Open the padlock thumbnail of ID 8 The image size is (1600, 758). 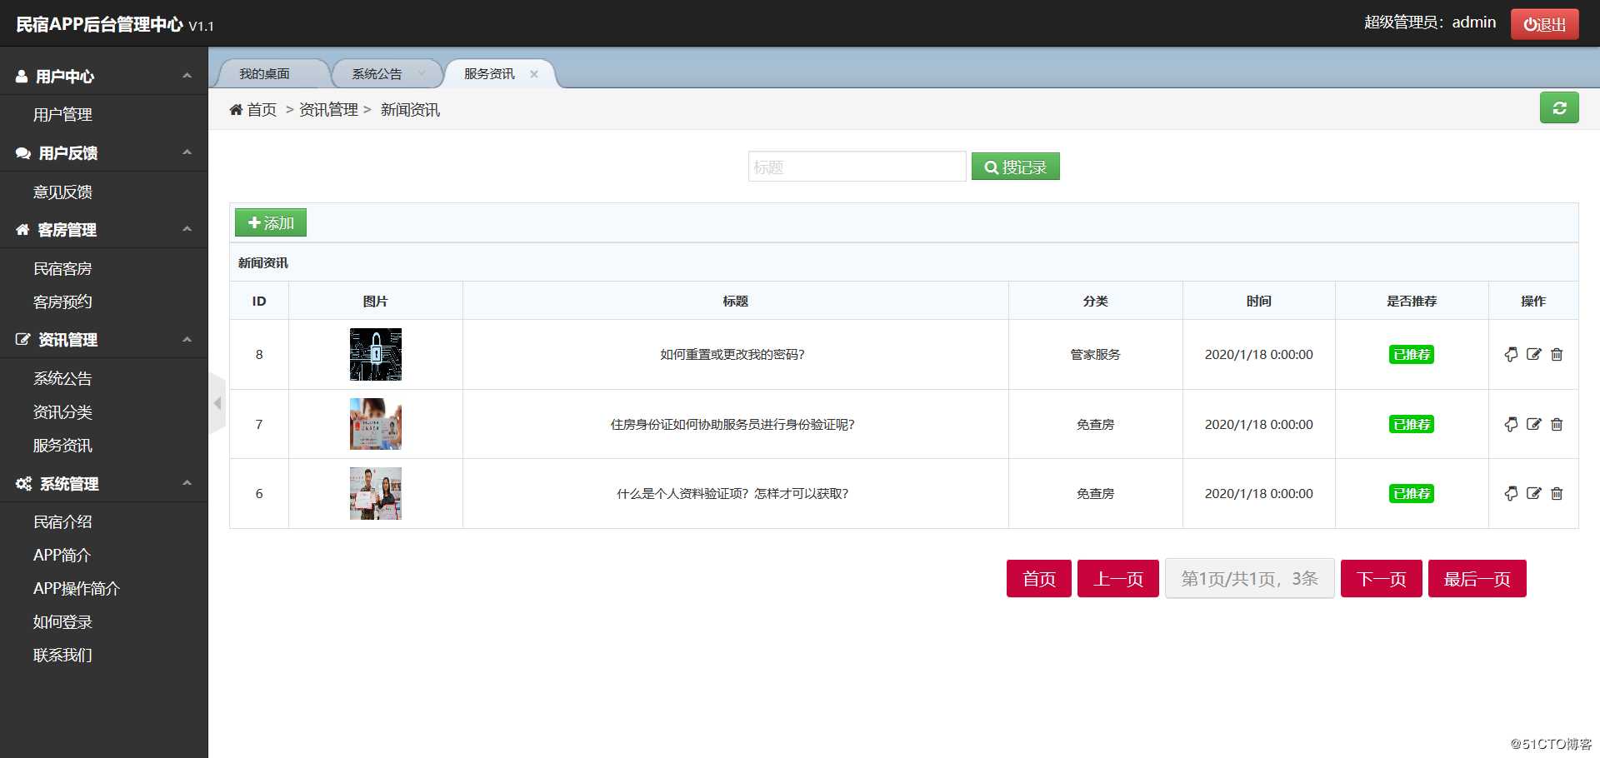point(376,355)
